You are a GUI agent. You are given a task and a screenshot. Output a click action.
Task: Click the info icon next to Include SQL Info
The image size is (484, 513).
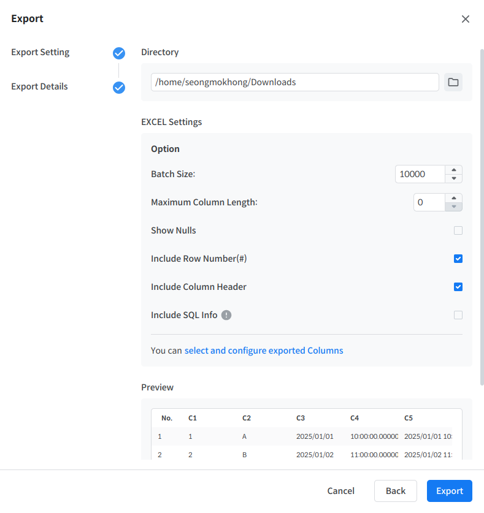tap(226, 315)
